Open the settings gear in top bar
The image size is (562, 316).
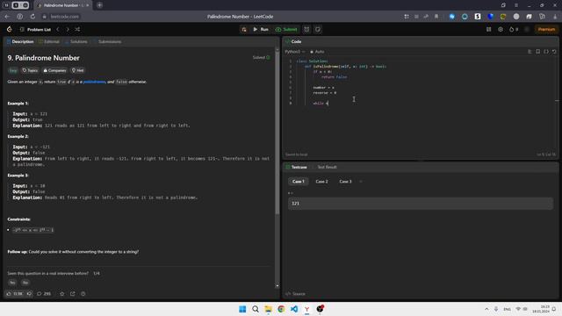coord(501,29)
